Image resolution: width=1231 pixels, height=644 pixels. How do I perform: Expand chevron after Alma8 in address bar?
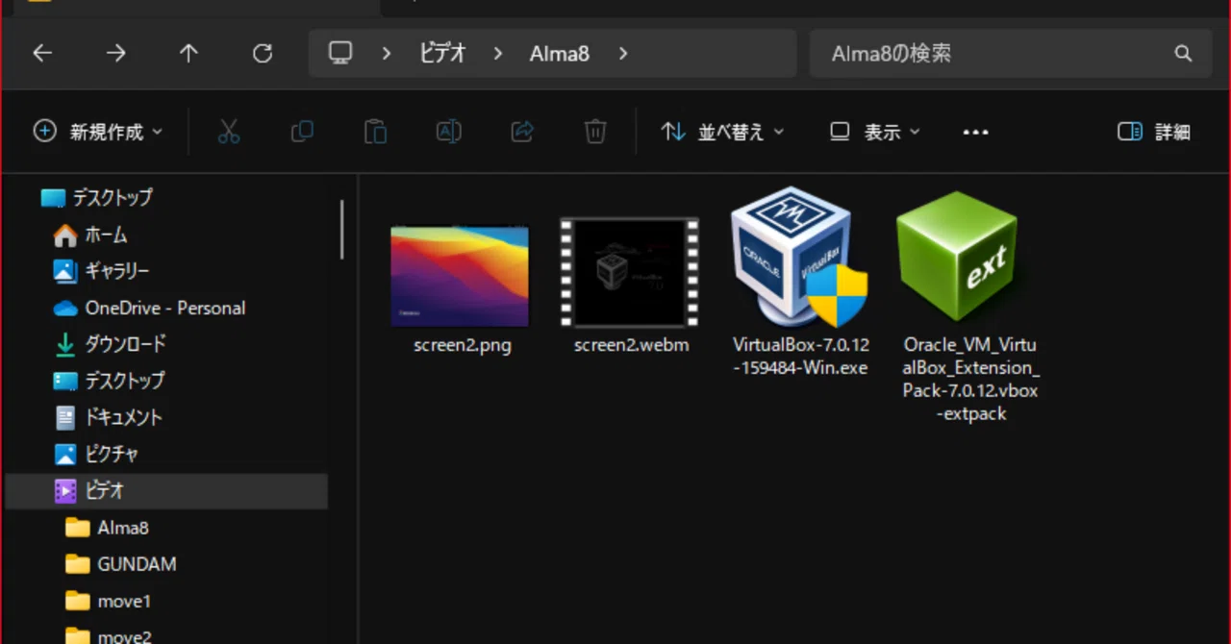[x=623, y=54]
